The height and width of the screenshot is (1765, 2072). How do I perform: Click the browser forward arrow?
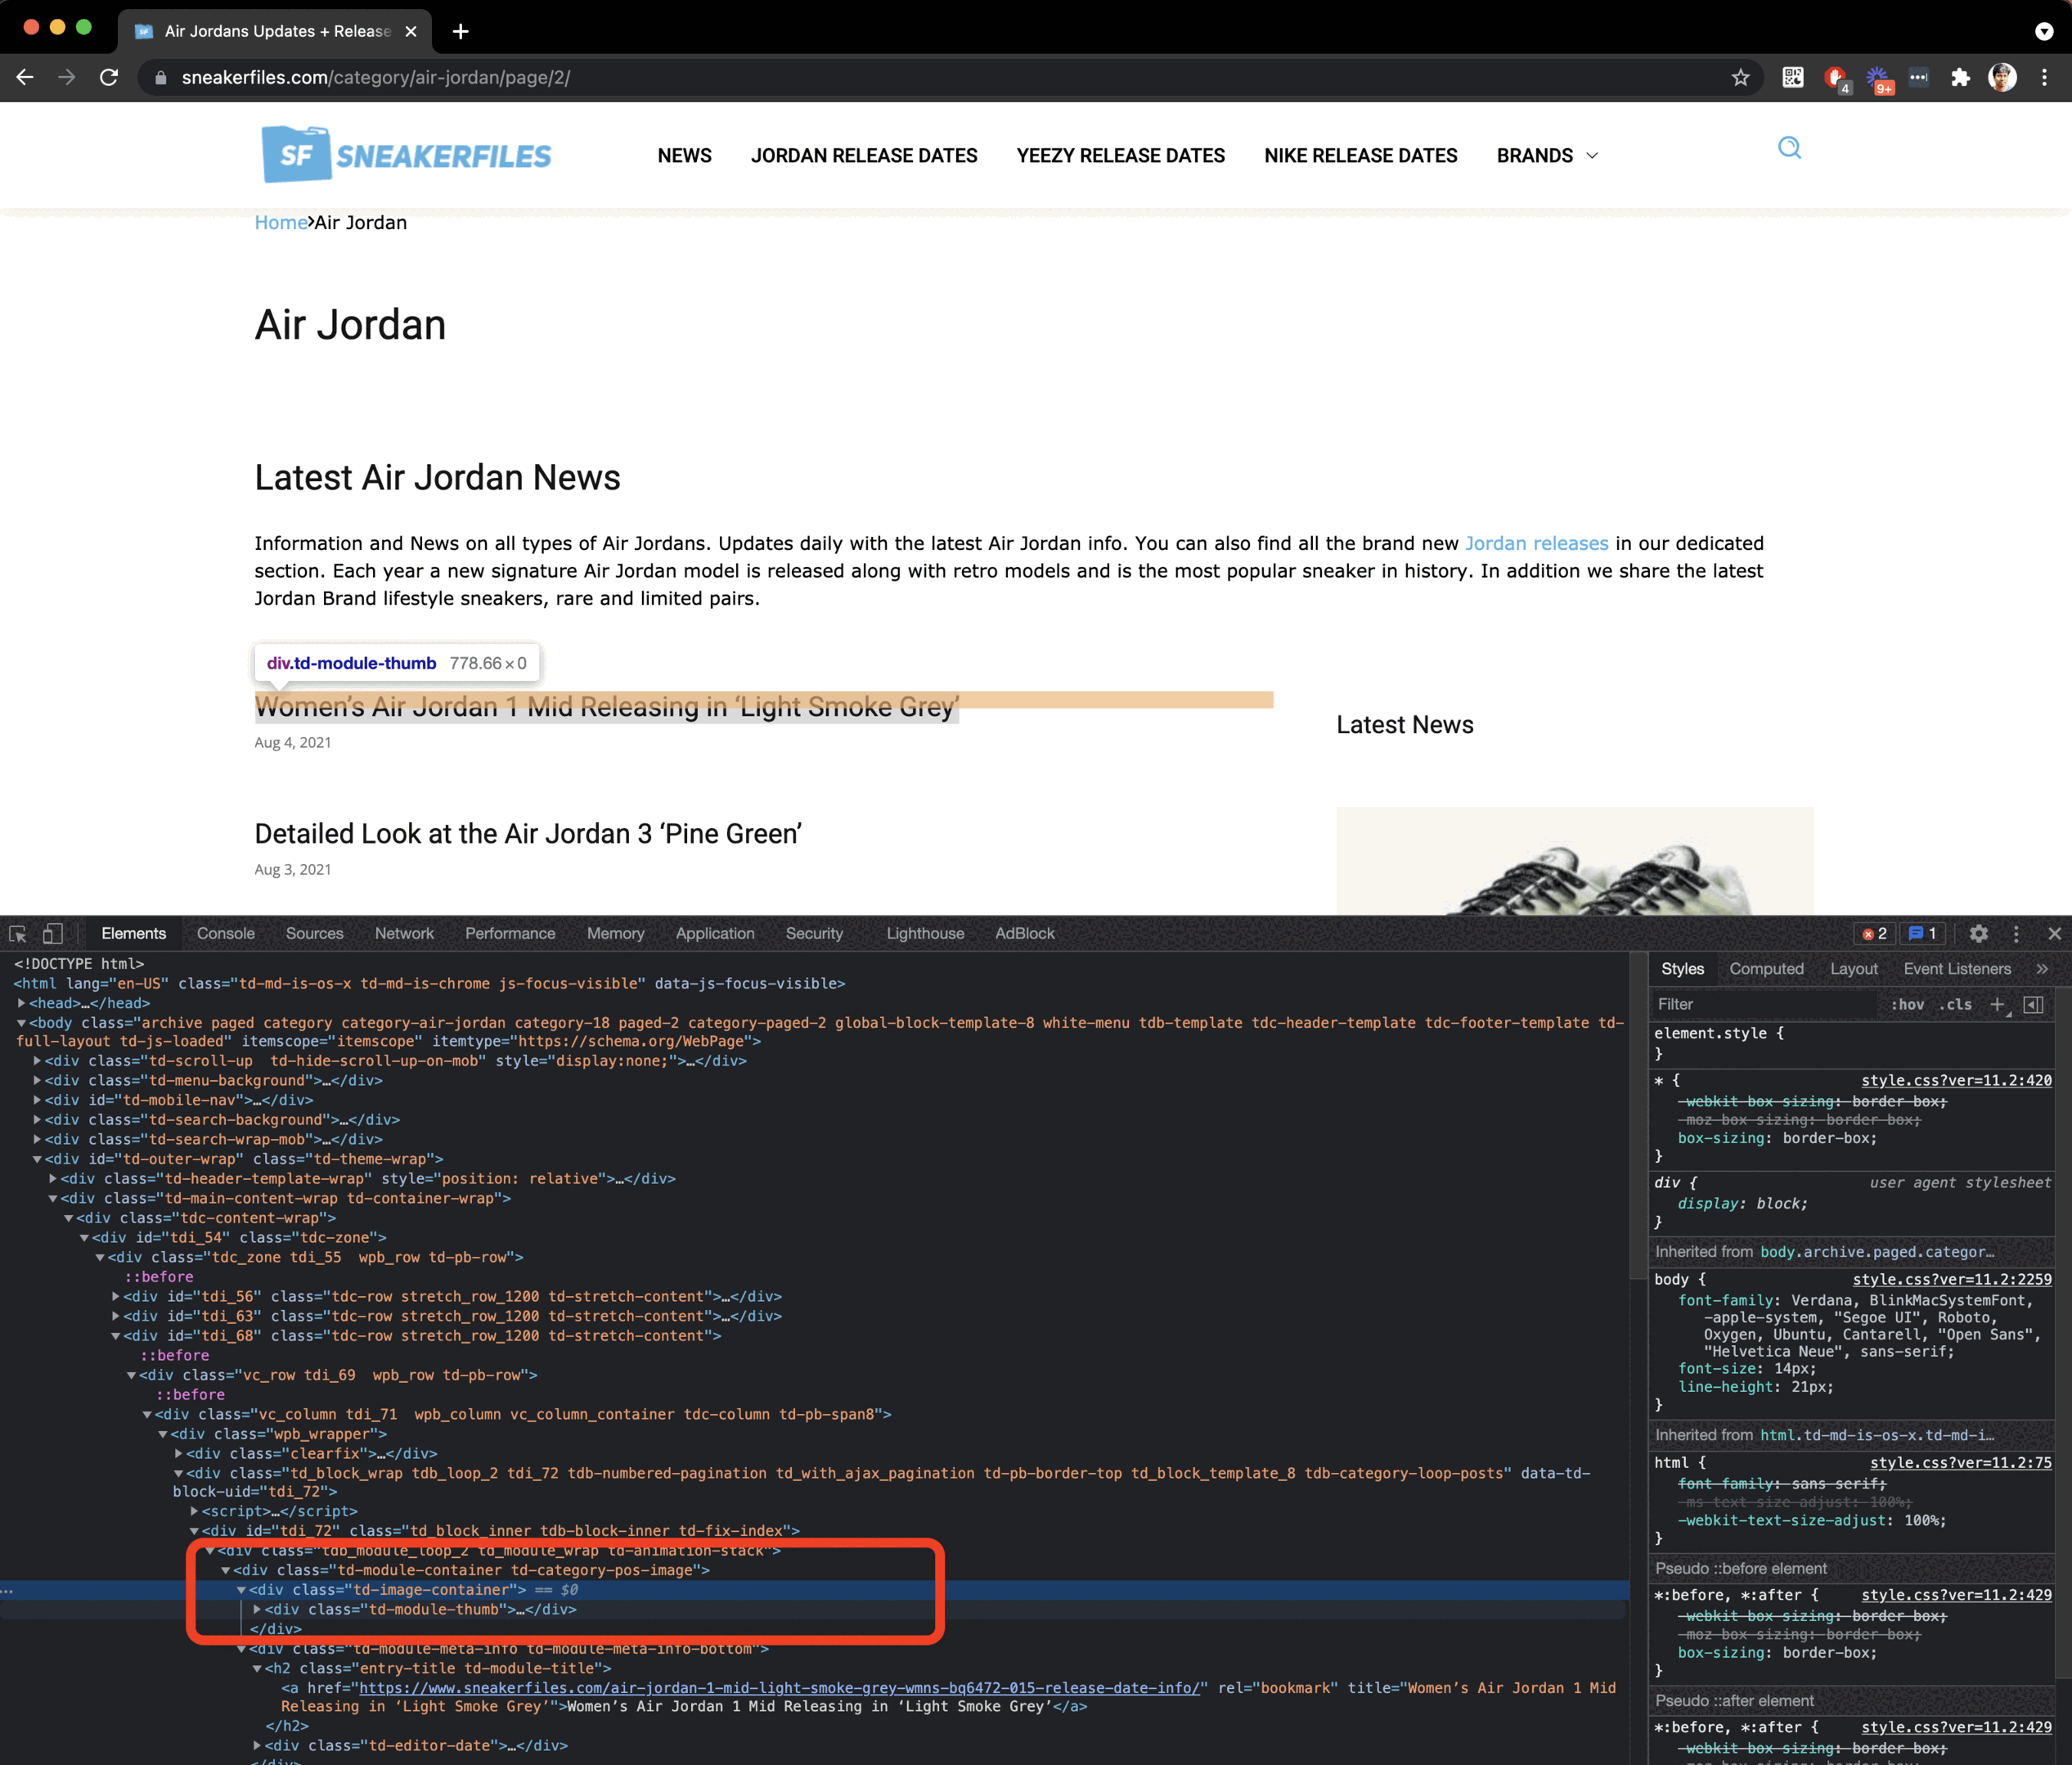pyautogui.click(x=67, y=77)
